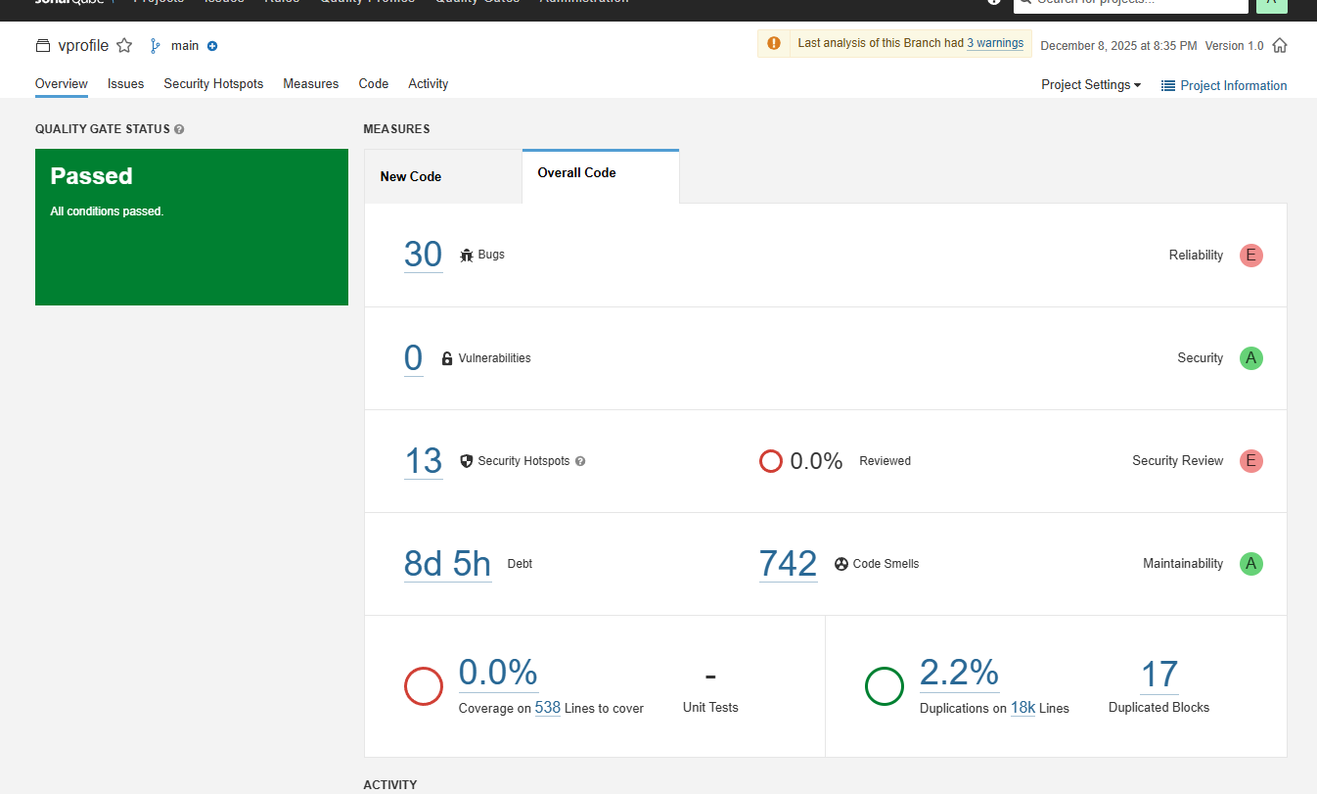Viewport: 1317px width, 794px height.
Task: Open the Activity tab
Action: tap(429, 84)
